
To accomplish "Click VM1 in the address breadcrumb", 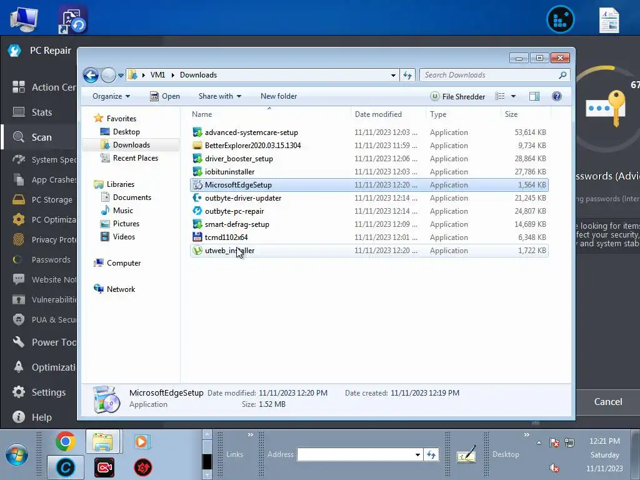I will 157,75.
